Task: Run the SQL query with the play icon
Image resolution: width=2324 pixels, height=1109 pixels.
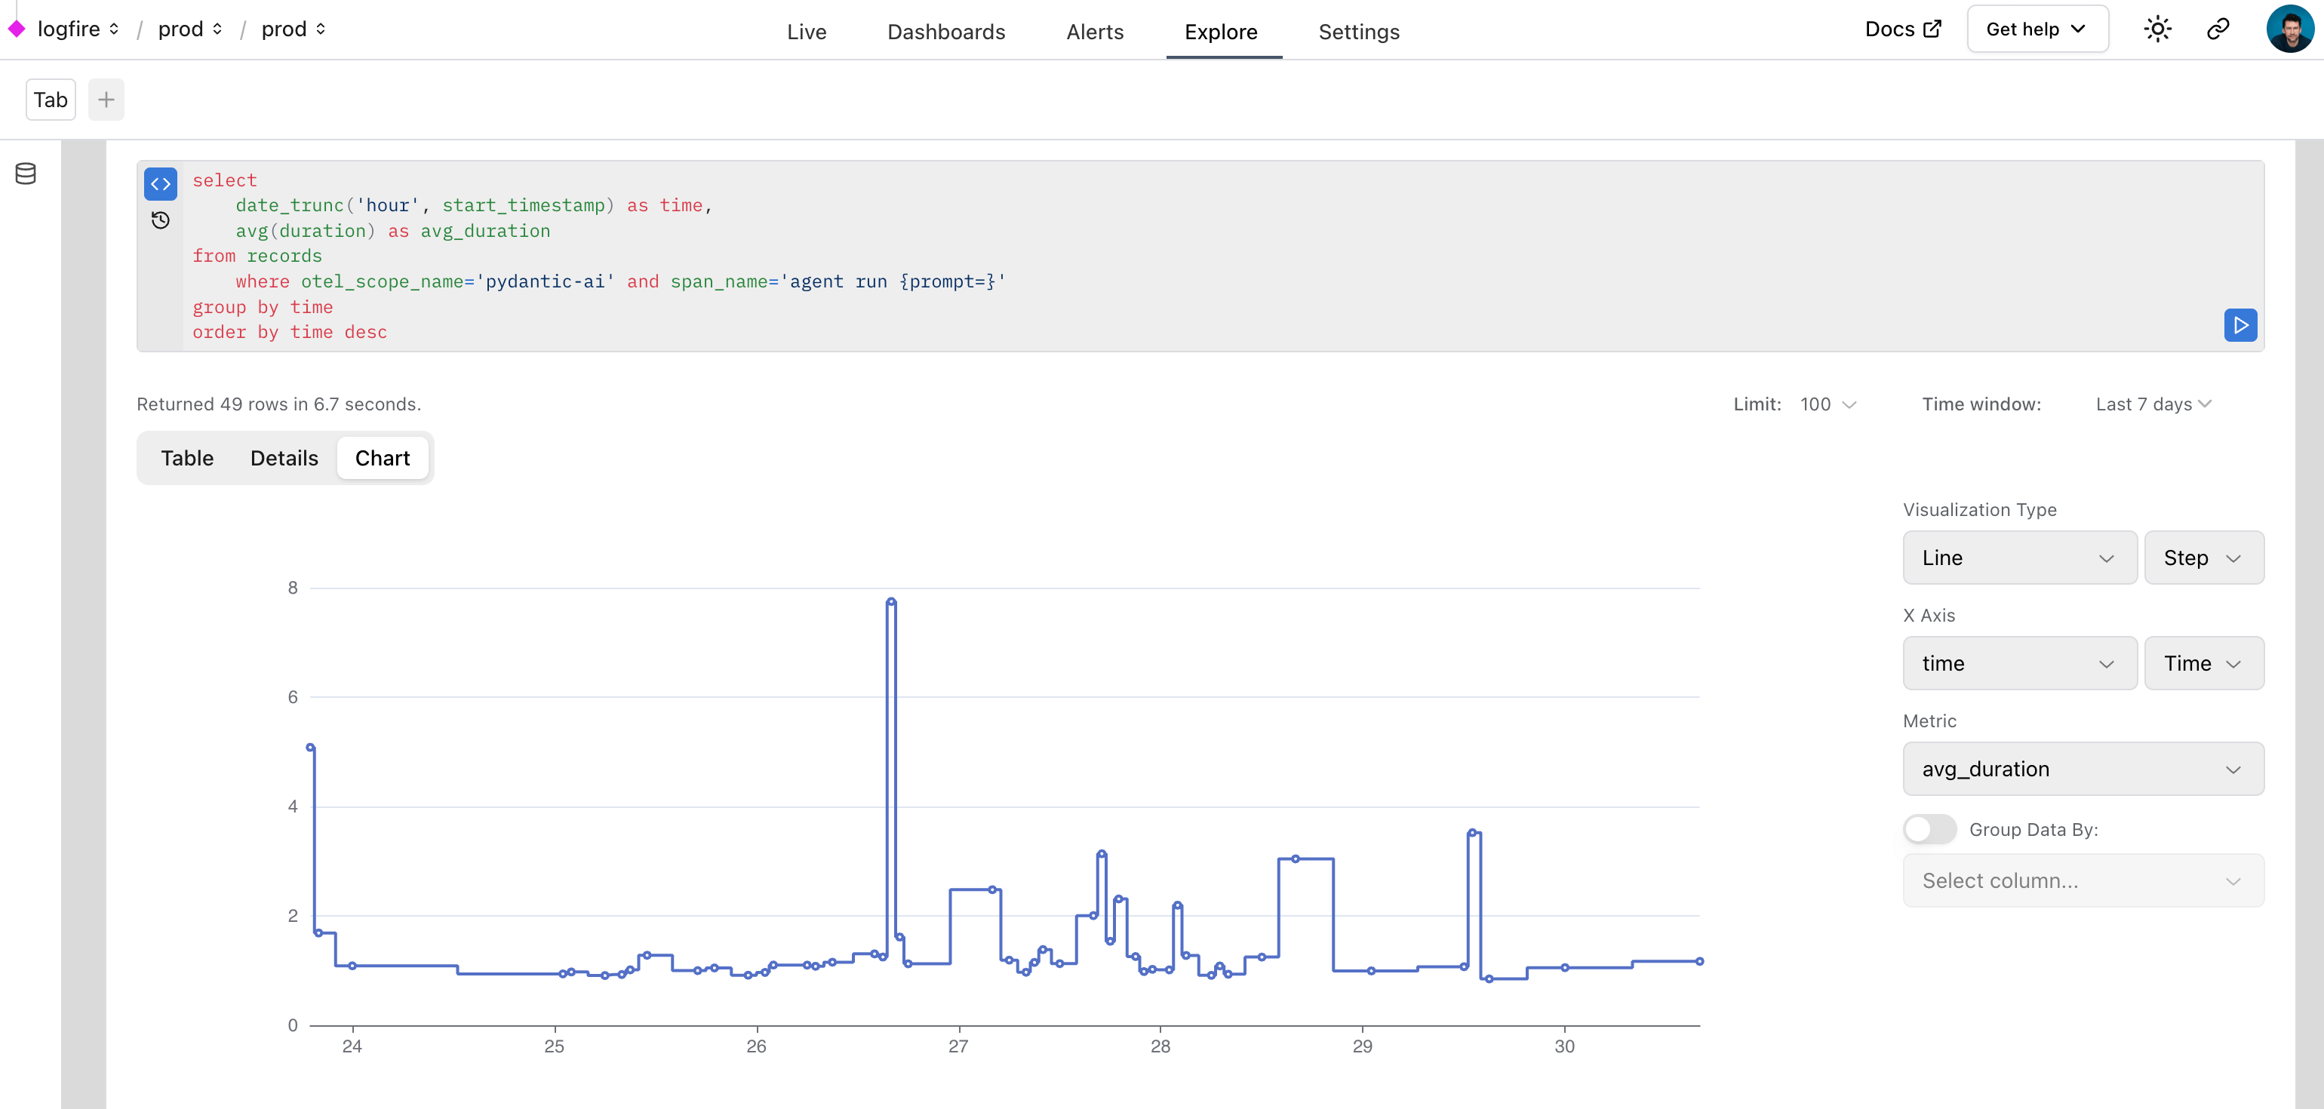Action: click(x=2240, y=326)
